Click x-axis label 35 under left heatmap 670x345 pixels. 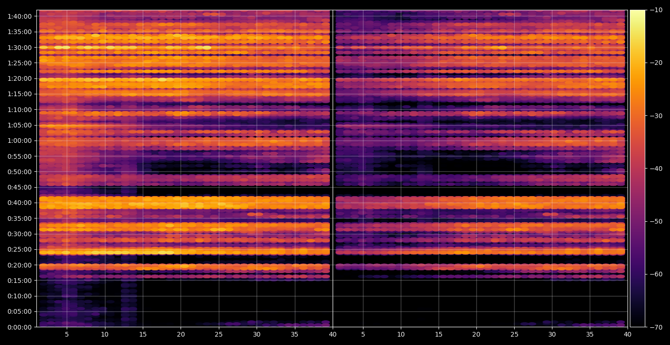[x=294, y=335]
